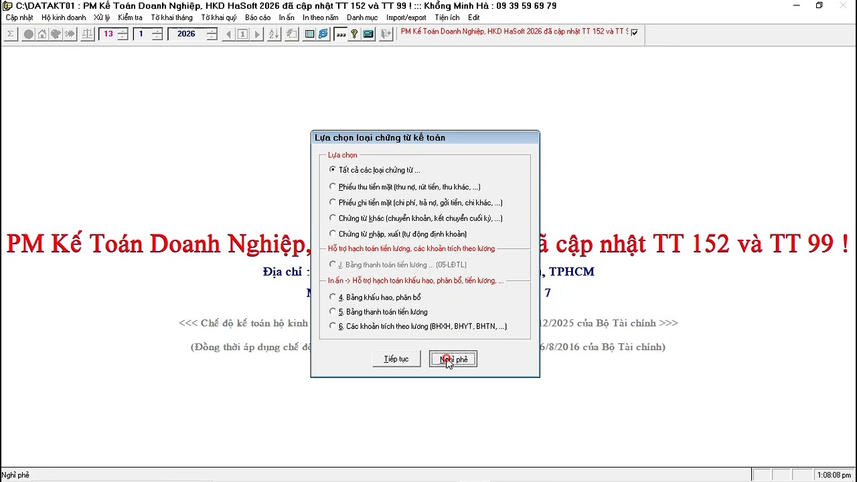Restore down the HaSoft application window
The image size is (857, 482).
point(819,6)
